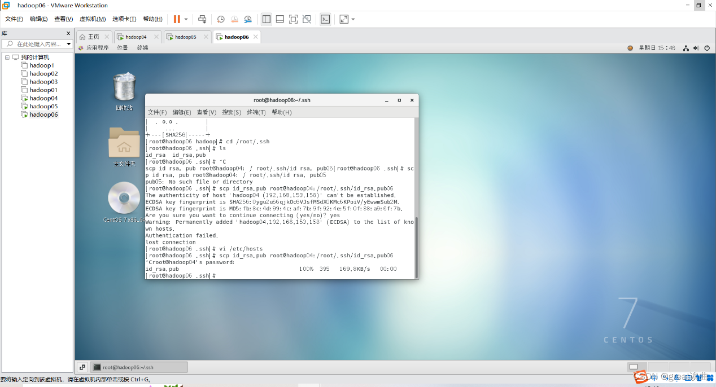Click the show desktop icon in bottom panel

point(82,367)
